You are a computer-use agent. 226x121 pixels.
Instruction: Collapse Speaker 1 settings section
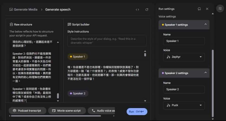click(206, 24)
